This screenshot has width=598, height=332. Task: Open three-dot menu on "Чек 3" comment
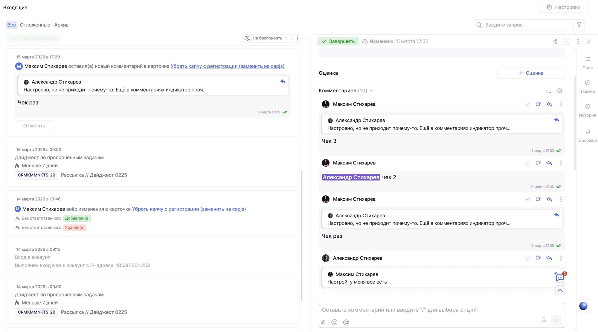click(561, 104)
